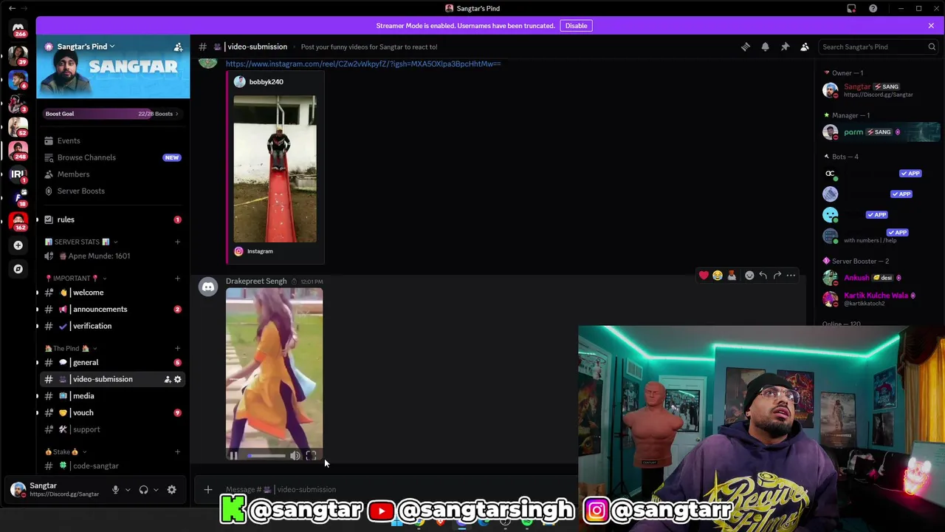Open the verification channel
945x532 pixels.
[113, 326]
